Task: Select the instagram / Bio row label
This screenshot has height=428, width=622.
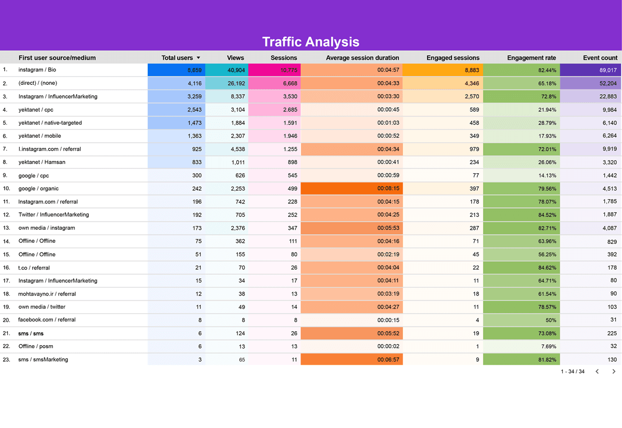Action: tap(37, 70)
